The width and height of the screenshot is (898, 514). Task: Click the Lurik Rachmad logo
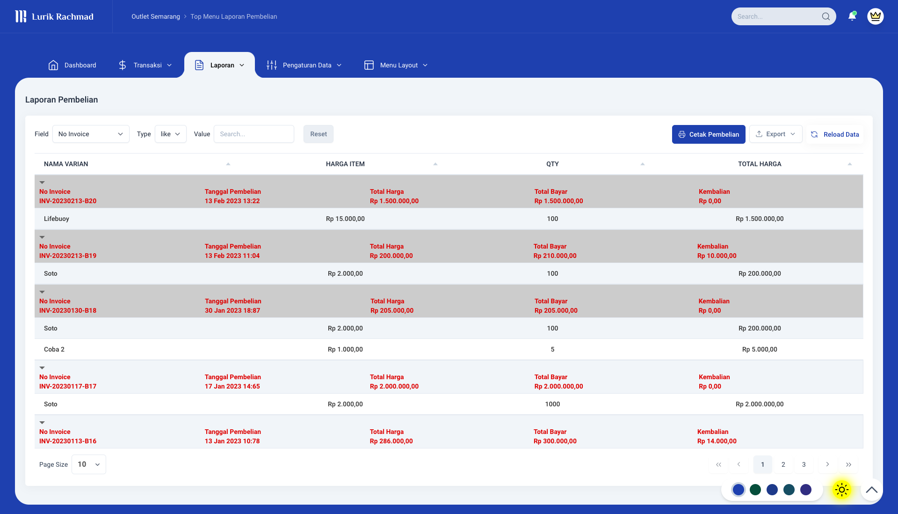pos(55,16)
